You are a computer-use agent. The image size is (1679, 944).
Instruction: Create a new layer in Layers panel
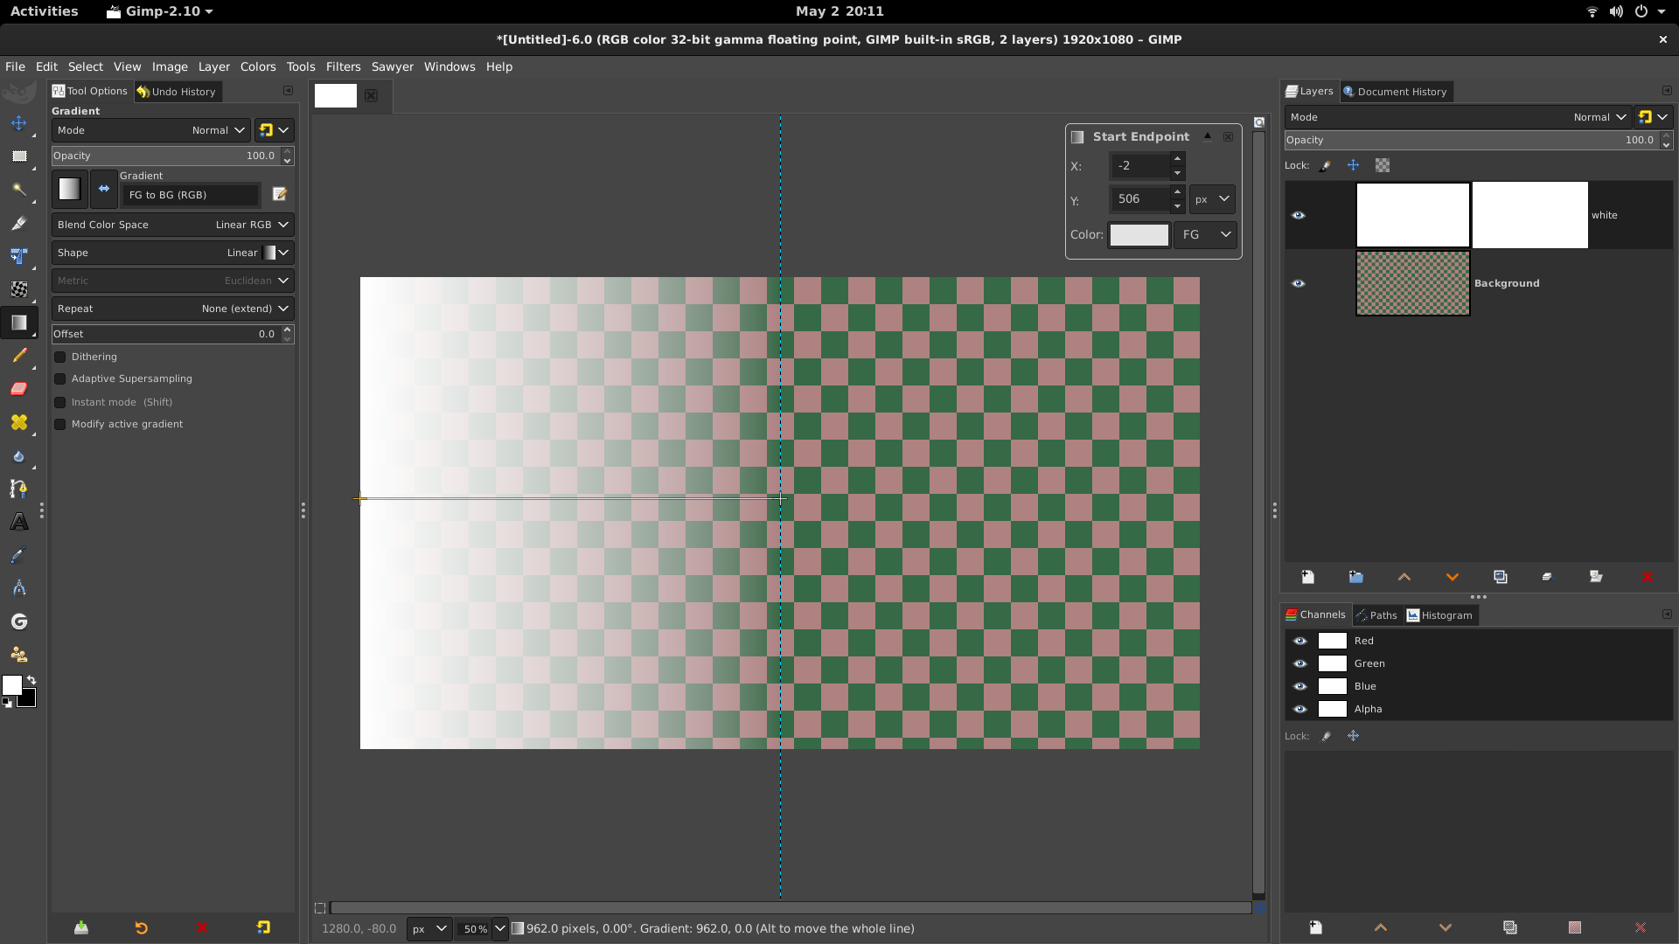[x=1307, y=577]
